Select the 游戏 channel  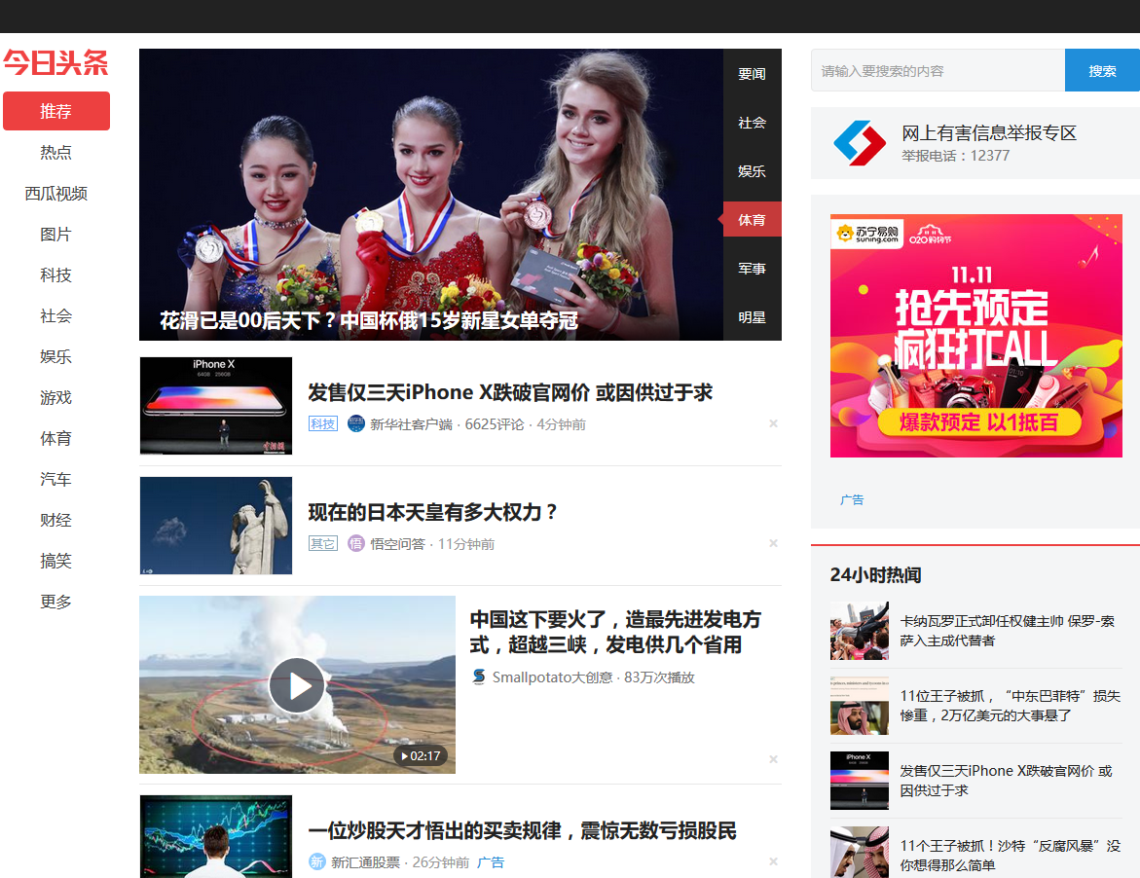pyautogui.click(x=56, y=397)
